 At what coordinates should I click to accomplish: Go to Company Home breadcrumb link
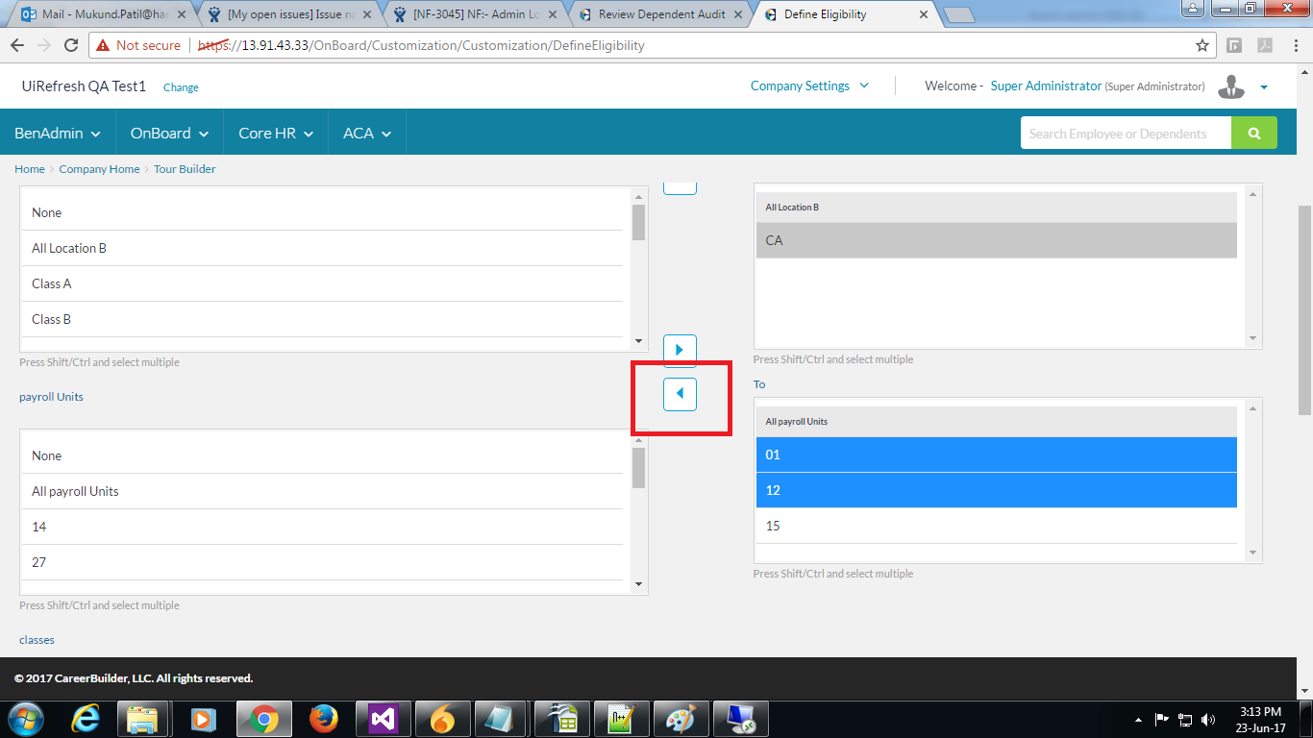[99, 169]
